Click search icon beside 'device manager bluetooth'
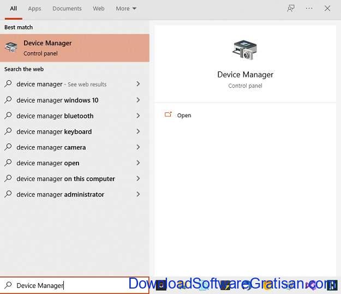Viewport: 341px width, 294px height. 8,116
